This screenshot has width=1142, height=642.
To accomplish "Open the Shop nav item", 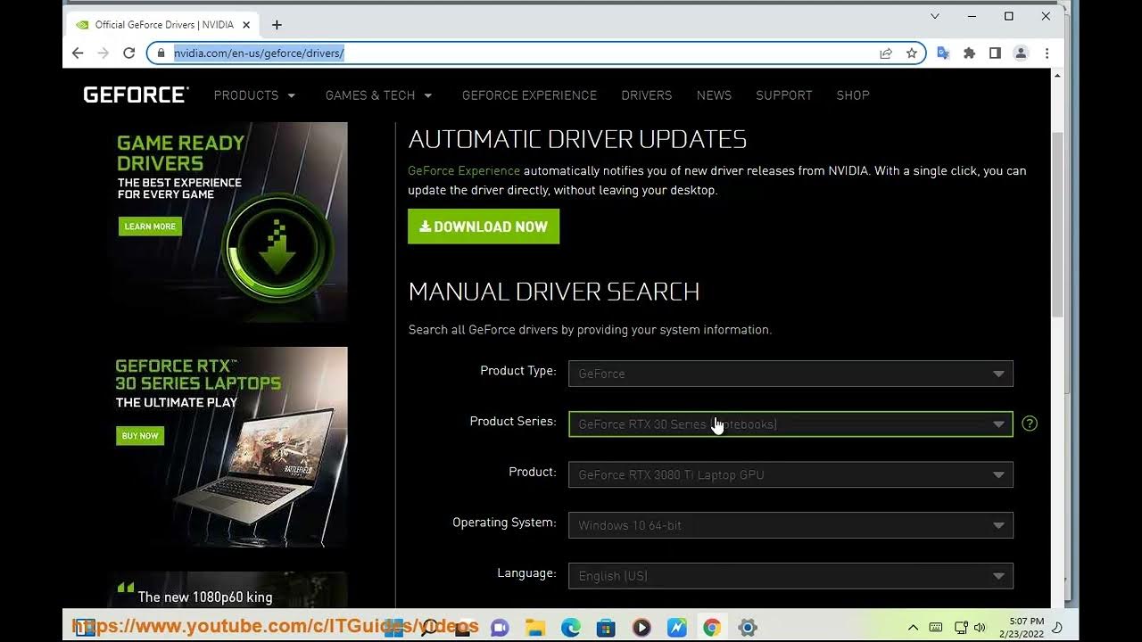I will coord(853,95).
